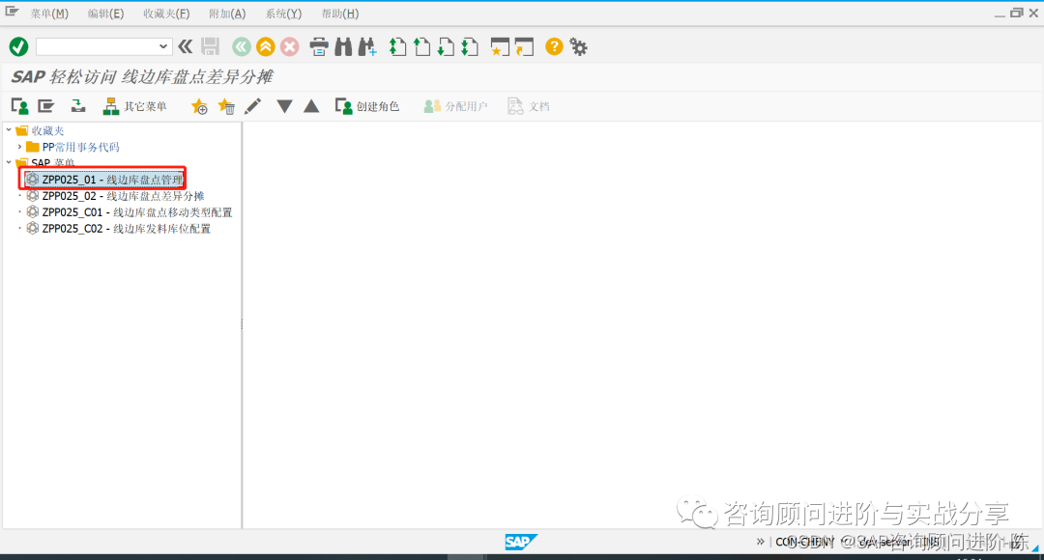The width and height of the screenshot is (1044, 560).
Task: Click the disabled Save diskette icon
Action: tap(211, 46)
